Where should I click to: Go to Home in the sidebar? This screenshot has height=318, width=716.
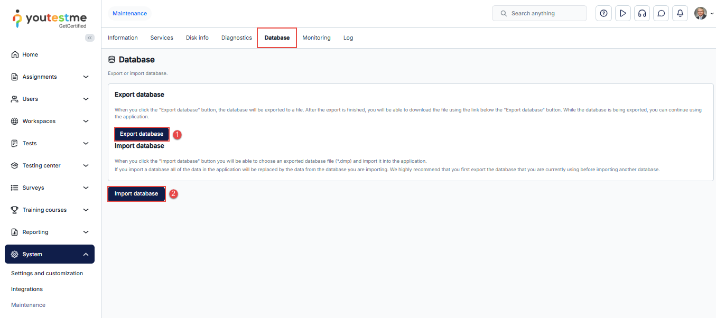pyautogui.click(x=30, y=54)
